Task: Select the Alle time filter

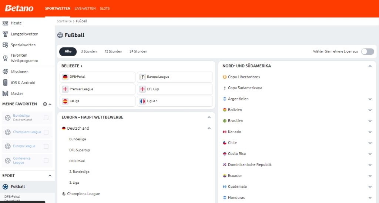Action: coord(68,51)
